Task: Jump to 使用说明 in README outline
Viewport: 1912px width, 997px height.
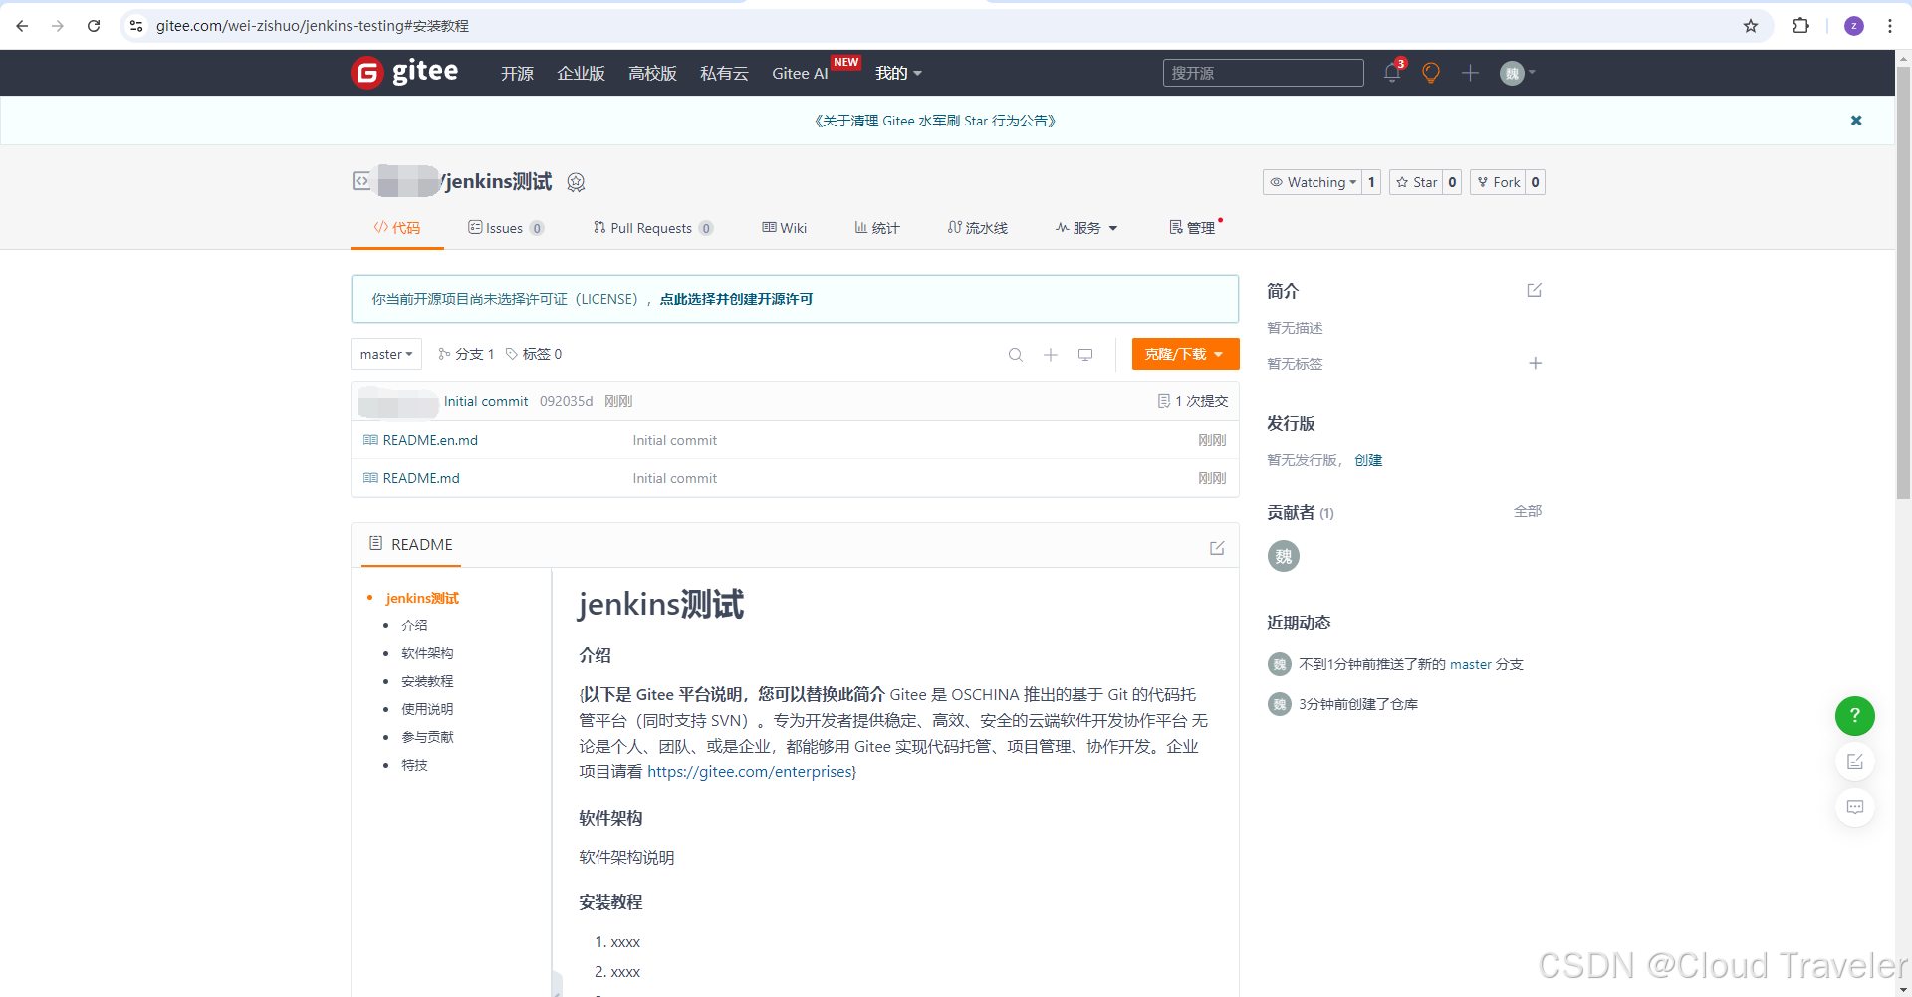Action: tap(427, 709)
